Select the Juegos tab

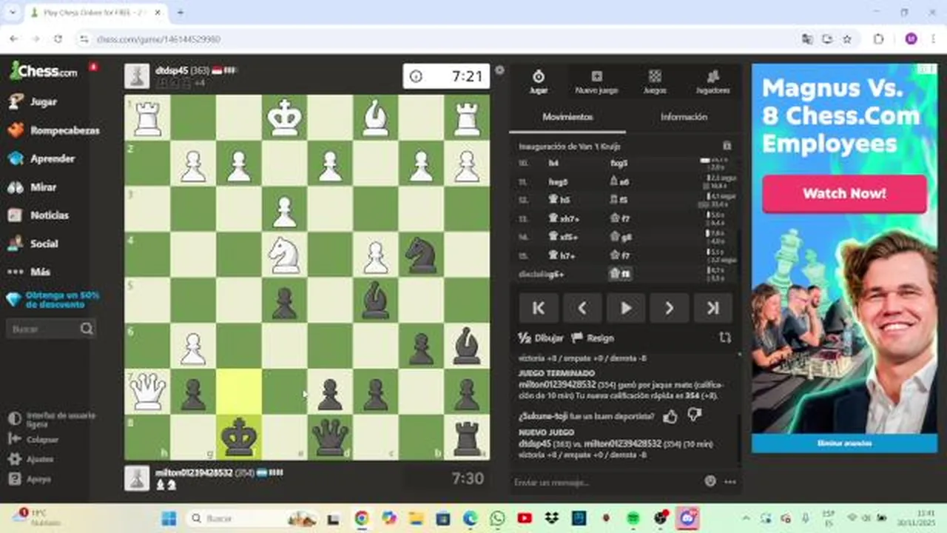tap(655, 81)
